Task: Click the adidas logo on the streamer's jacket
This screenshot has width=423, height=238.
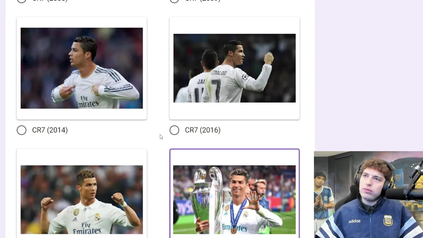Action: click(x=354, y=221)
